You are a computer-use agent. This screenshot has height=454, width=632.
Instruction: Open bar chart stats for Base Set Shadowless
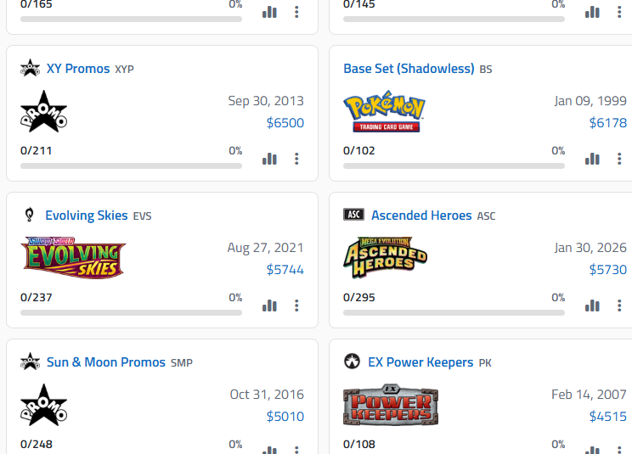click(x=592, y=159)
